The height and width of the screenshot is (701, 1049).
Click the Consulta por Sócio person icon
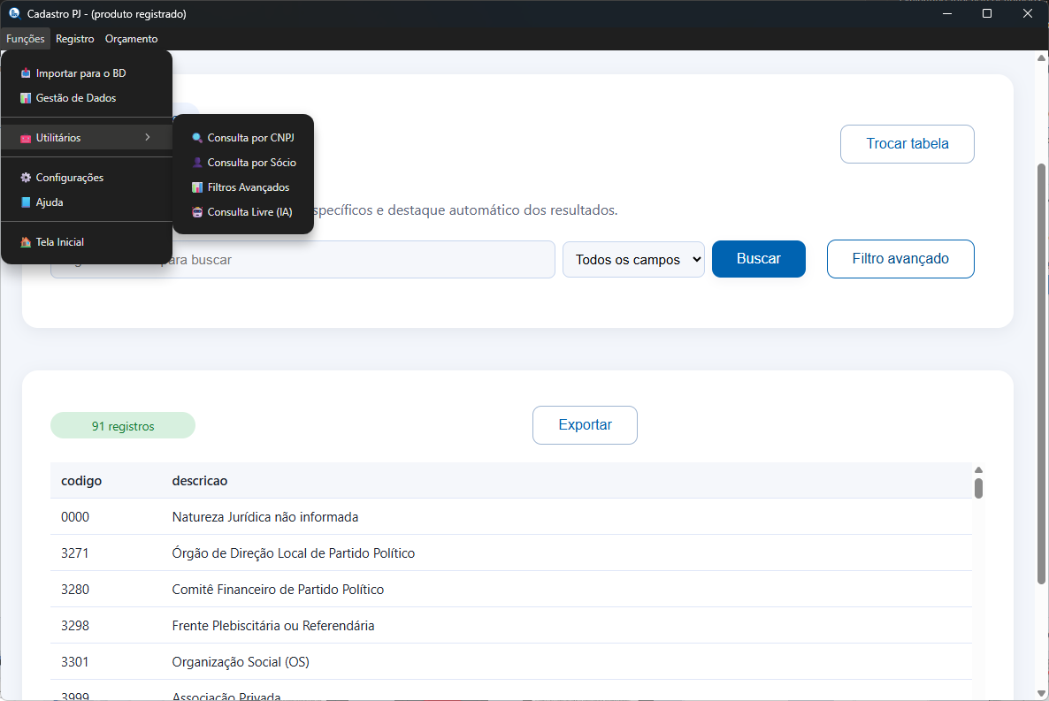click(197, 163)
